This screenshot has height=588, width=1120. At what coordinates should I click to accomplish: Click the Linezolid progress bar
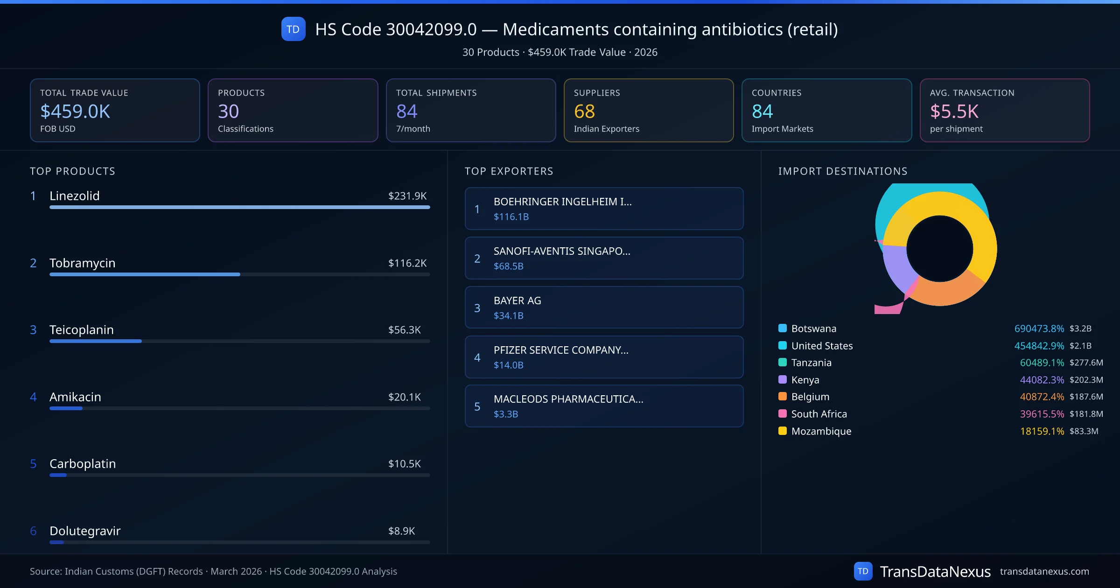point(239,207)
